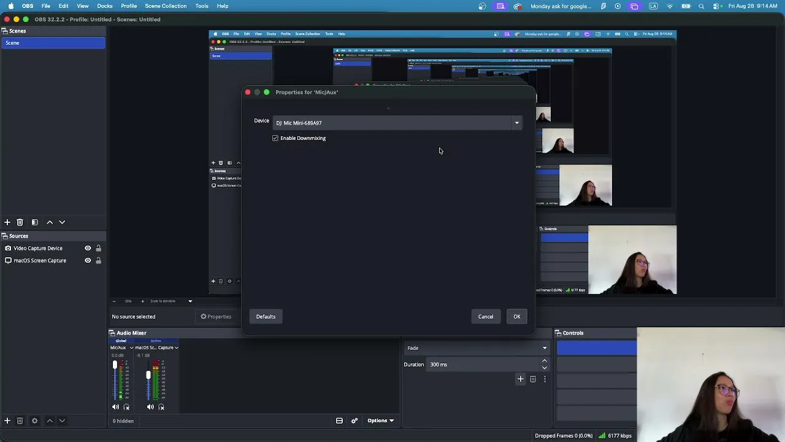The width and height of the screenshot is (785, 442).
Task: Select the Scene entry in the Scenes list
Action: pos(53,43)
